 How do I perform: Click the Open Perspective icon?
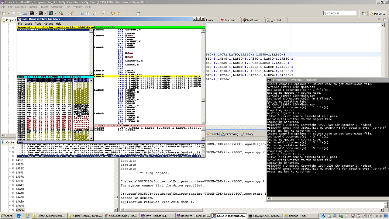(364, 13)
